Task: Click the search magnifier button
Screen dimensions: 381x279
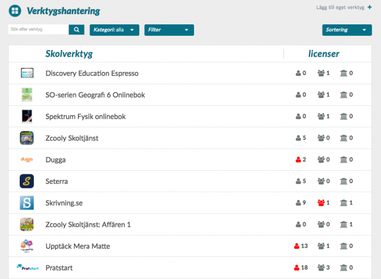Action: pyautogui.click(x=77, y=30)
